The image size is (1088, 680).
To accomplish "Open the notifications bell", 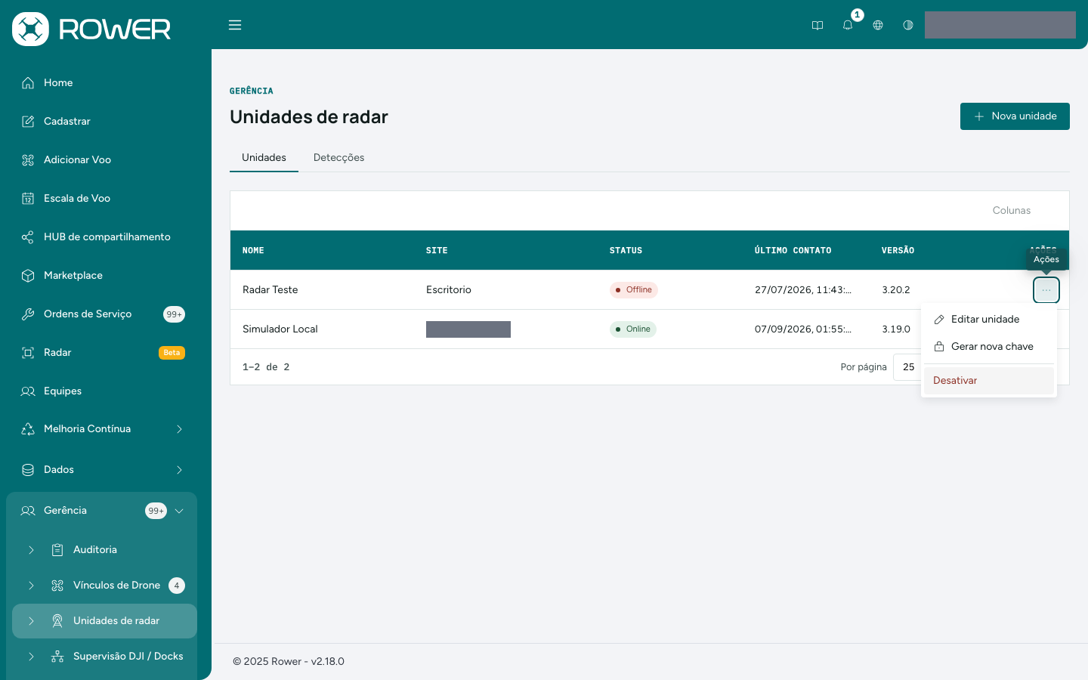I will [x=848, y=25].
